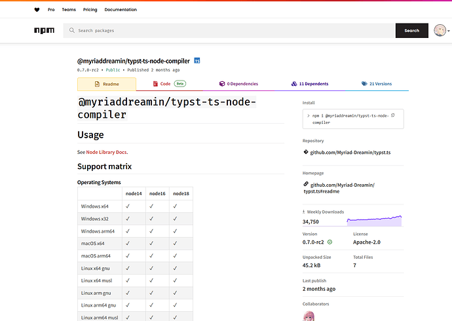Click the git repository icon
The image size is (452, 321).
pyautogui.click(x=305, y=152)
